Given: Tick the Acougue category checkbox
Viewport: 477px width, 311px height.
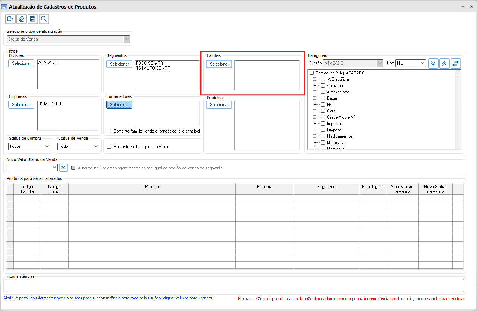Looking at the screenshot, I should click(x=323, y=86).
